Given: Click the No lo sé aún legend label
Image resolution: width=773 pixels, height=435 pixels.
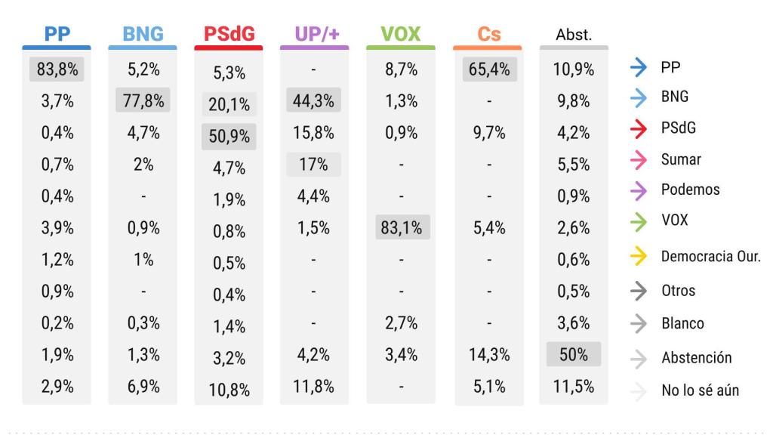Looking at the screenshot, I should click(x=700, y=390).
